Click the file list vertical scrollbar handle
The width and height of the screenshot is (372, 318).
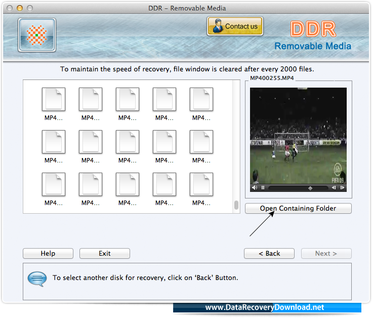(x=236, y=205)
